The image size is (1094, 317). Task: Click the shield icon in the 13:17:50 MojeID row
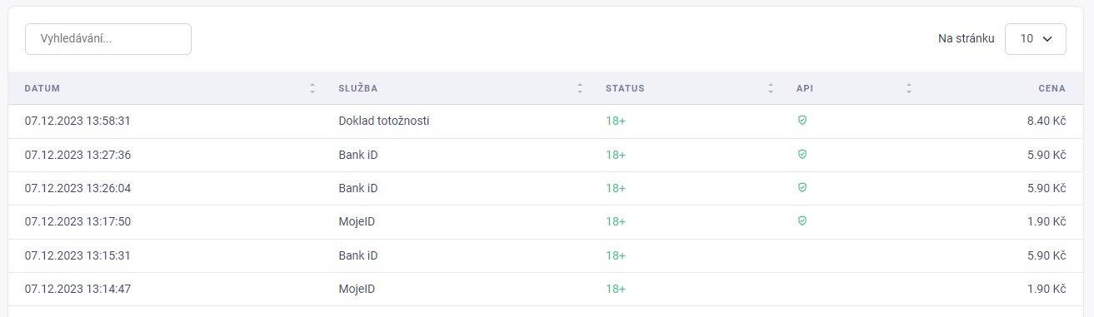pyautogui.click(x=802, y=221)
